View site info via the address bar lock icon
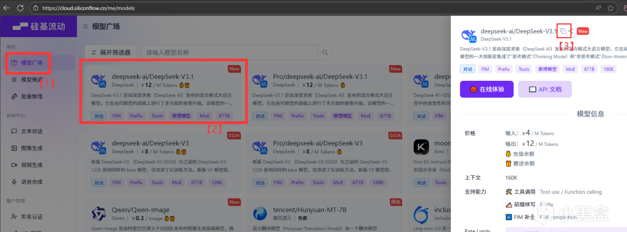Viewport: 627px width, 232px height. pyautogui.click(x=36, y=8)
